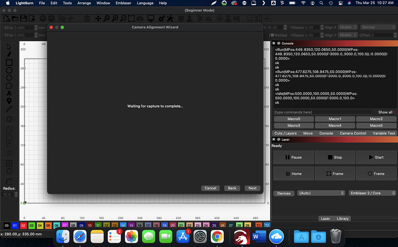Choose the Rectangle shape tool
This screenshot has height=247, width=398.
[x=9, y=63]
